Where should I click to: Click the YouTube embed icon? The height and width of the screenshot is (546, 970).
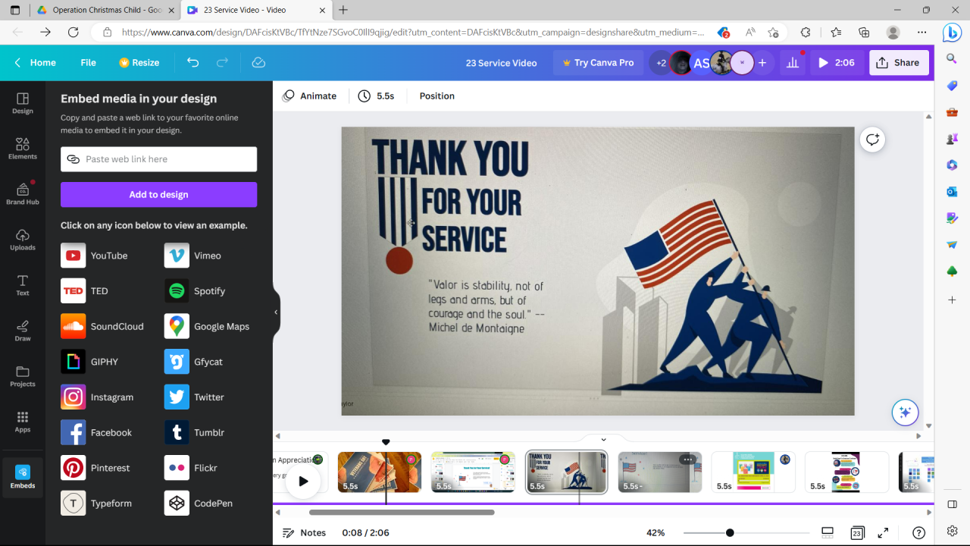(74, 256)
